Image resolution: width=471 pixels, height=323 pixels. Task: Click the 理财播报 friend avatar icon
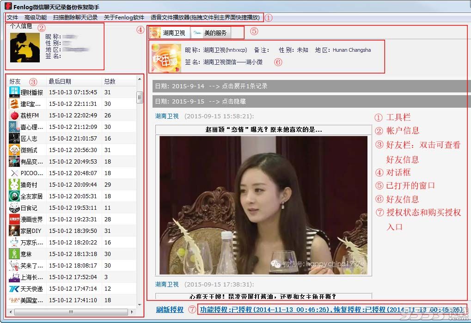(x=14, y=92)
